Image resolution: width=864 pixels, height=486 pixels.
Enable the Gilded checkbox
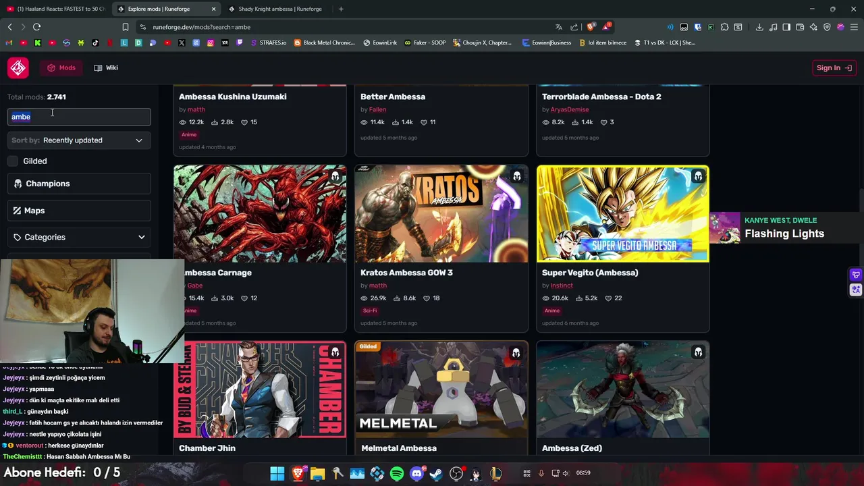coord(13,161)
